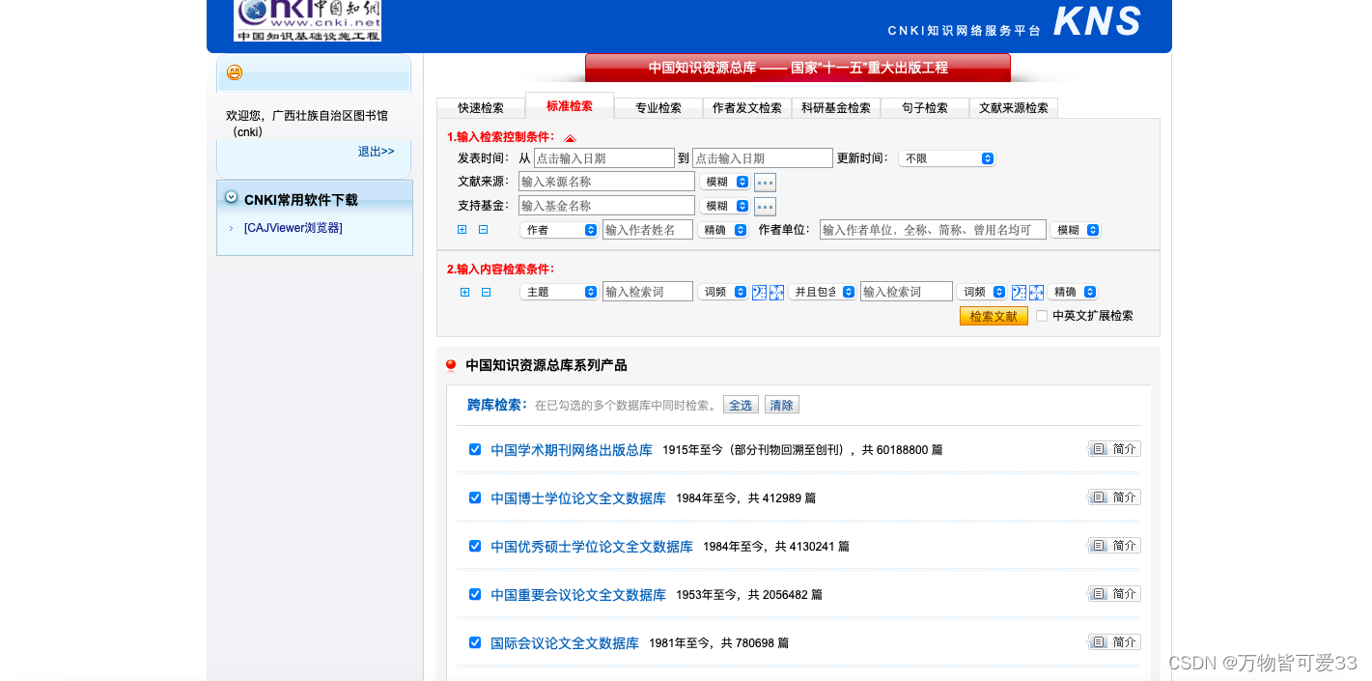Uncheck 中国学术期刊网络出版总库 checkbox
1372x681 pixels.
pyautogui.click(x=475, y=449)
